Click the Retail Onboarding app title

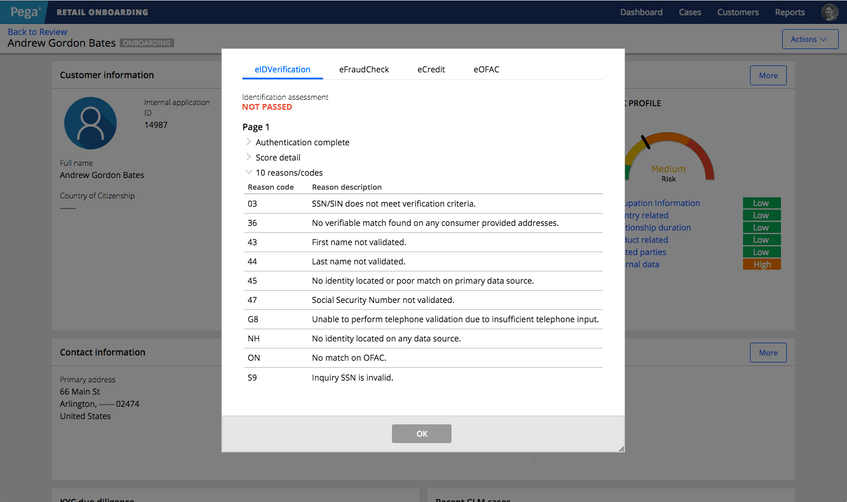coord(102,12)
